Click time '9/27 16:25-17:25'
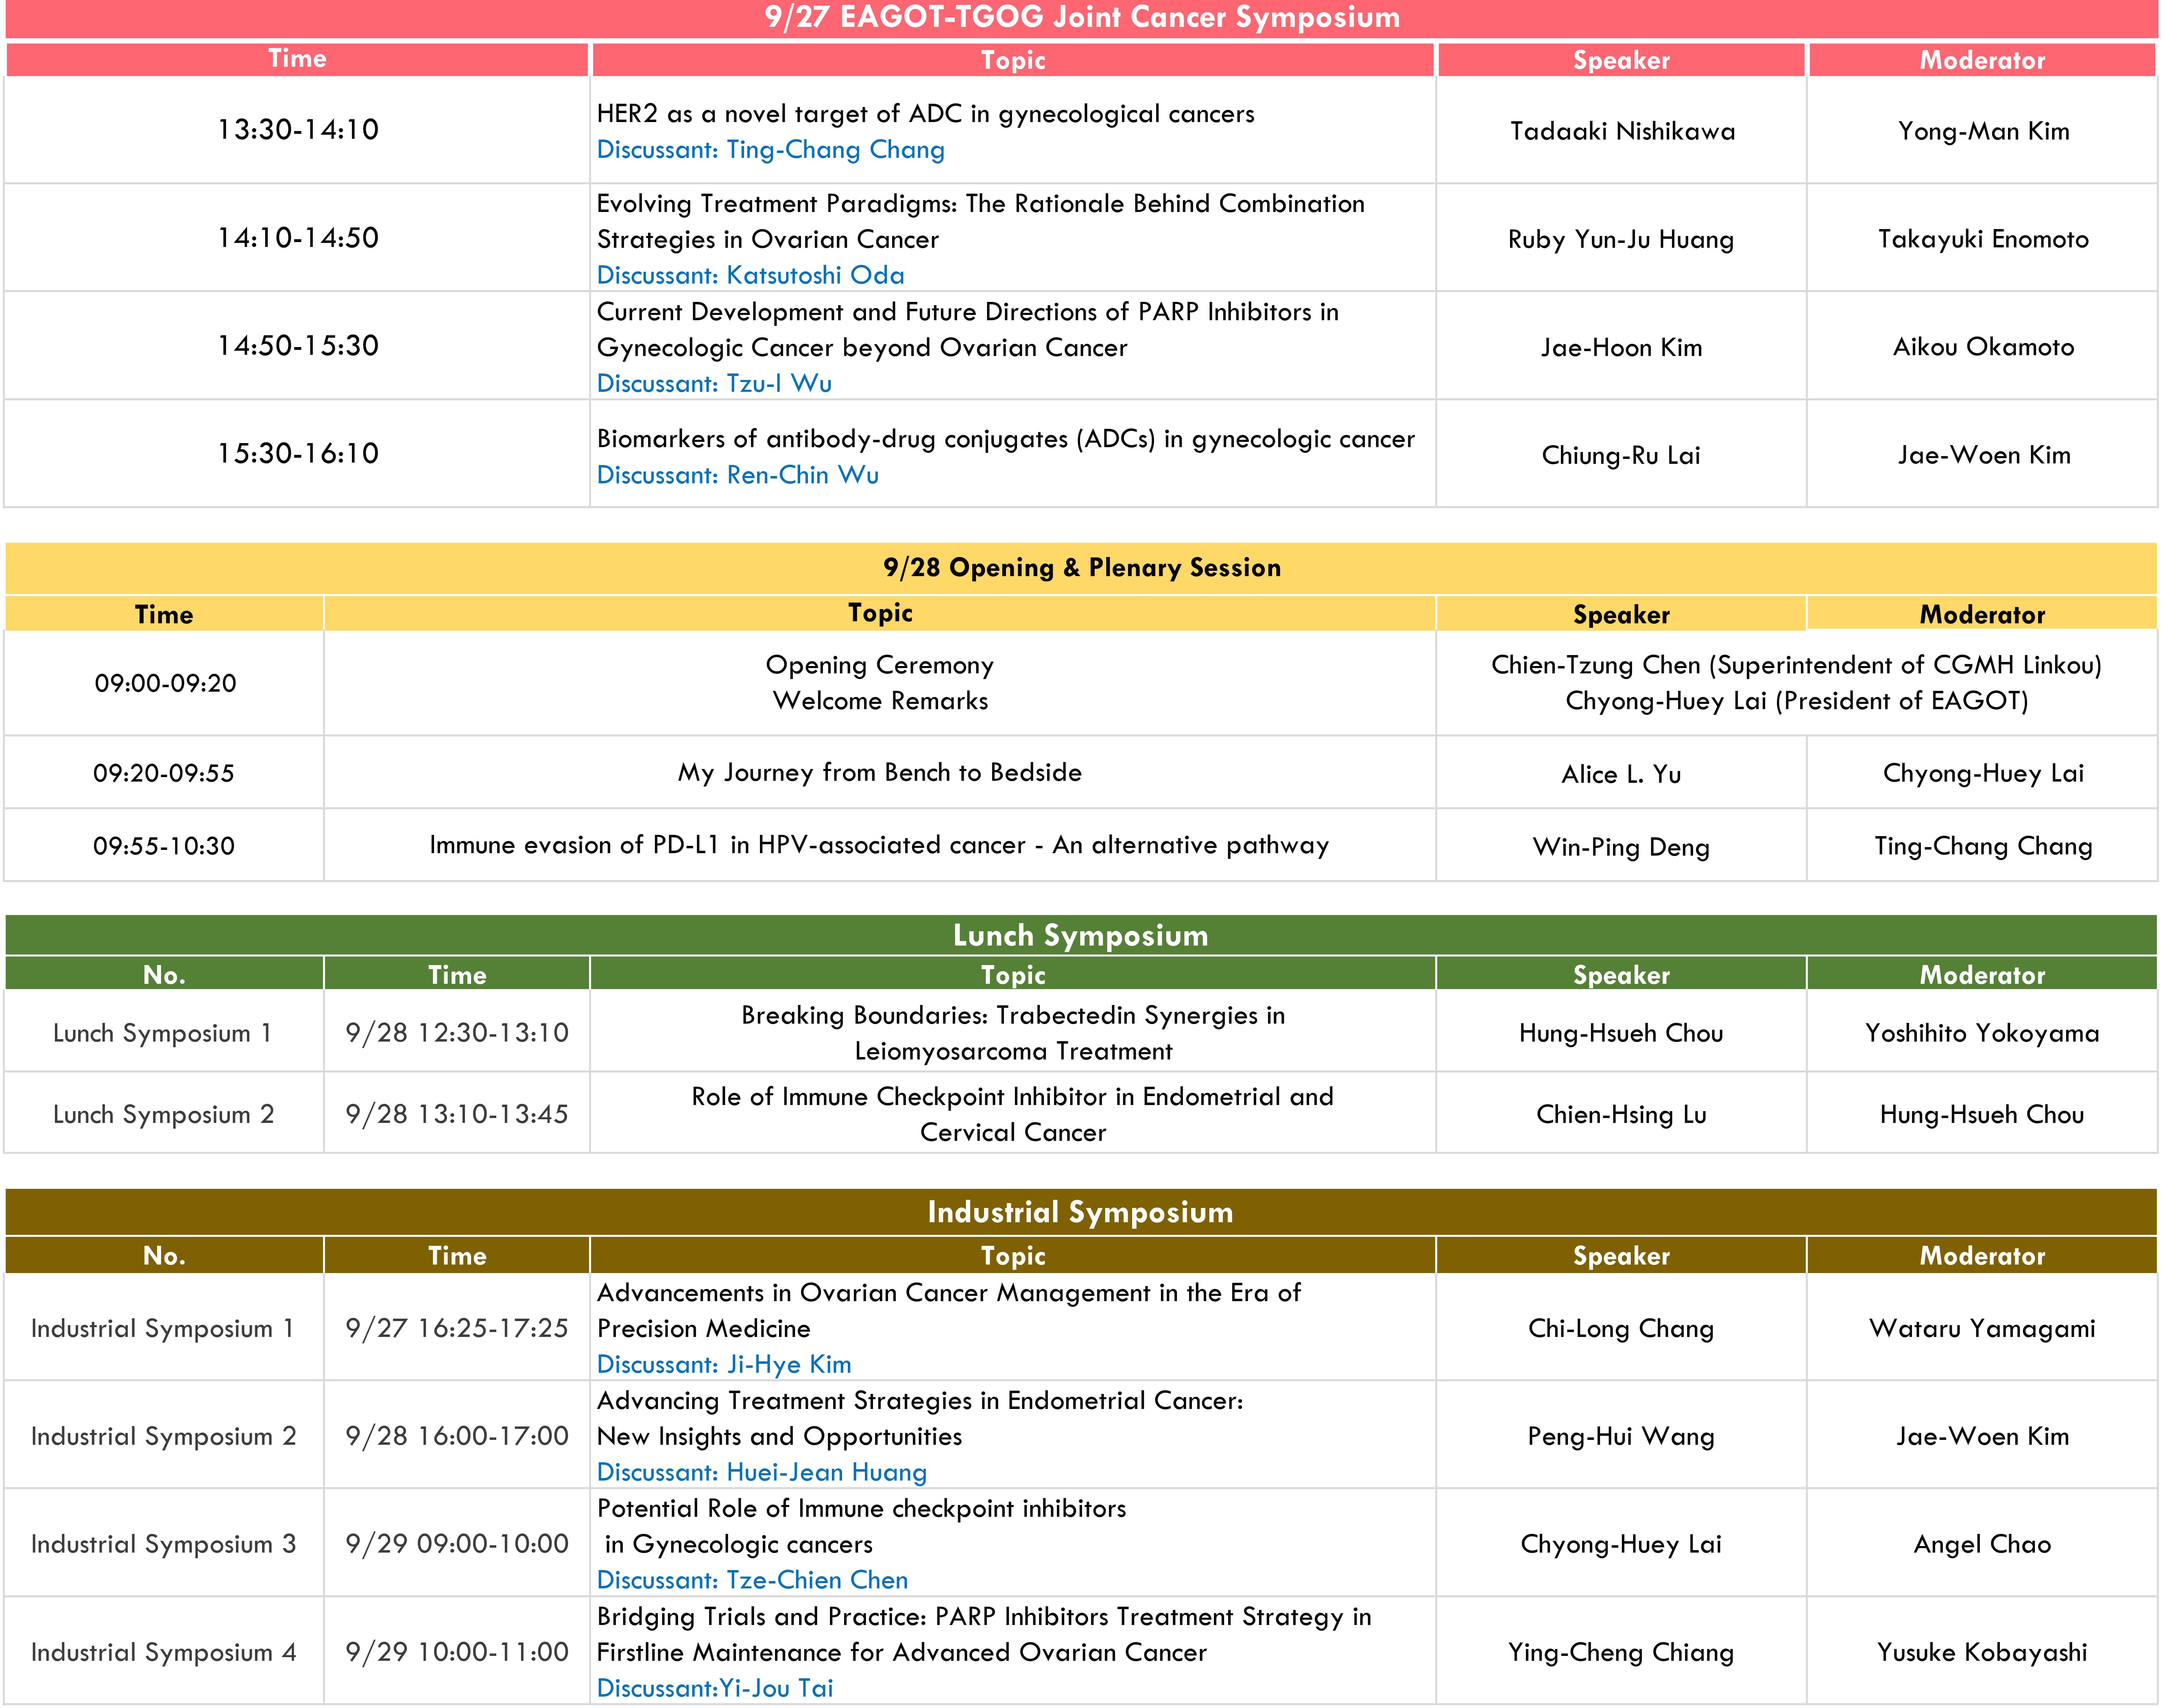2165x1708 pixels. click(x=457, y=1329)
